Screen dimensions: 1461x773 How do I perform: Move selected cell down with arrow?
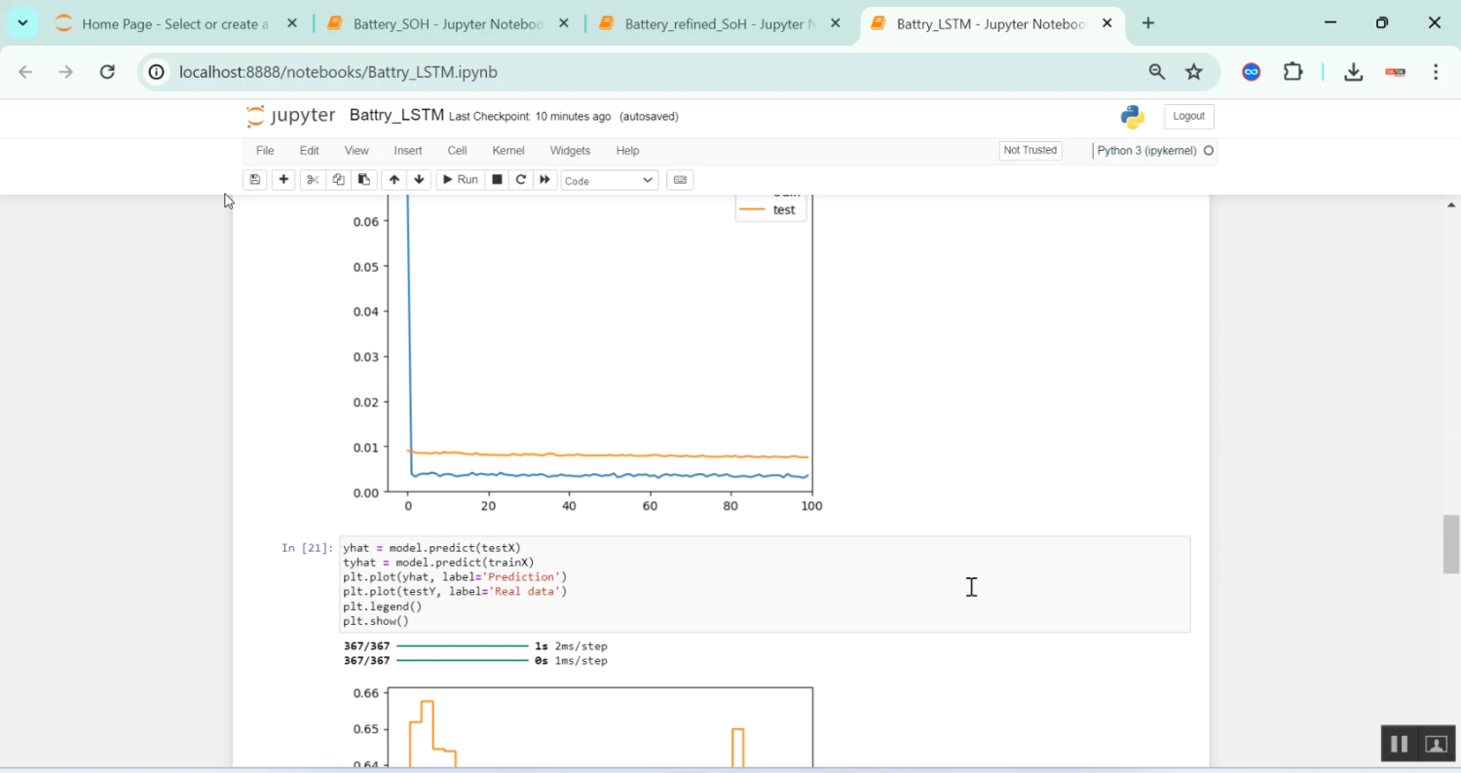click(420, 180)
